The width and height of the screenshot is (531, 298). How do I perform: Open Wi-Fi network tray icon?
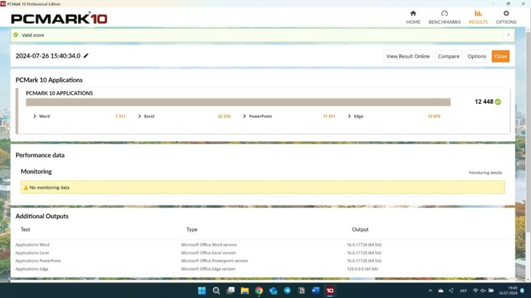tap(475, 291)
